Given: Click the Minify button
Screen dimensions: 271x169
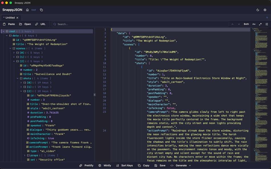Looking at the screenshot, I should pyautogui.click(x=105, y=165).
